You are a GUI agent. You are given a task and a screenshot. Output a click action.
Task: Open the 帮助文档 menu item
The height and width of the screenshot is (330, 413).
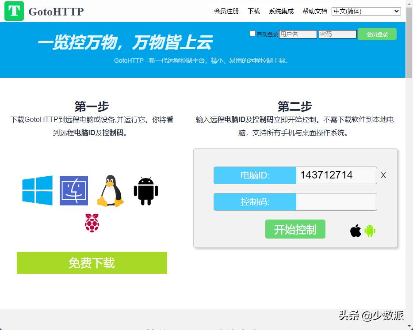pos(314,11)
